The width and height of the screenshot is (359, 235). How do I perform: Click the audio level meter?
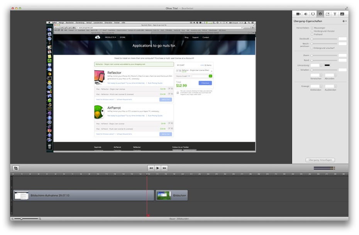coord(324,168)
